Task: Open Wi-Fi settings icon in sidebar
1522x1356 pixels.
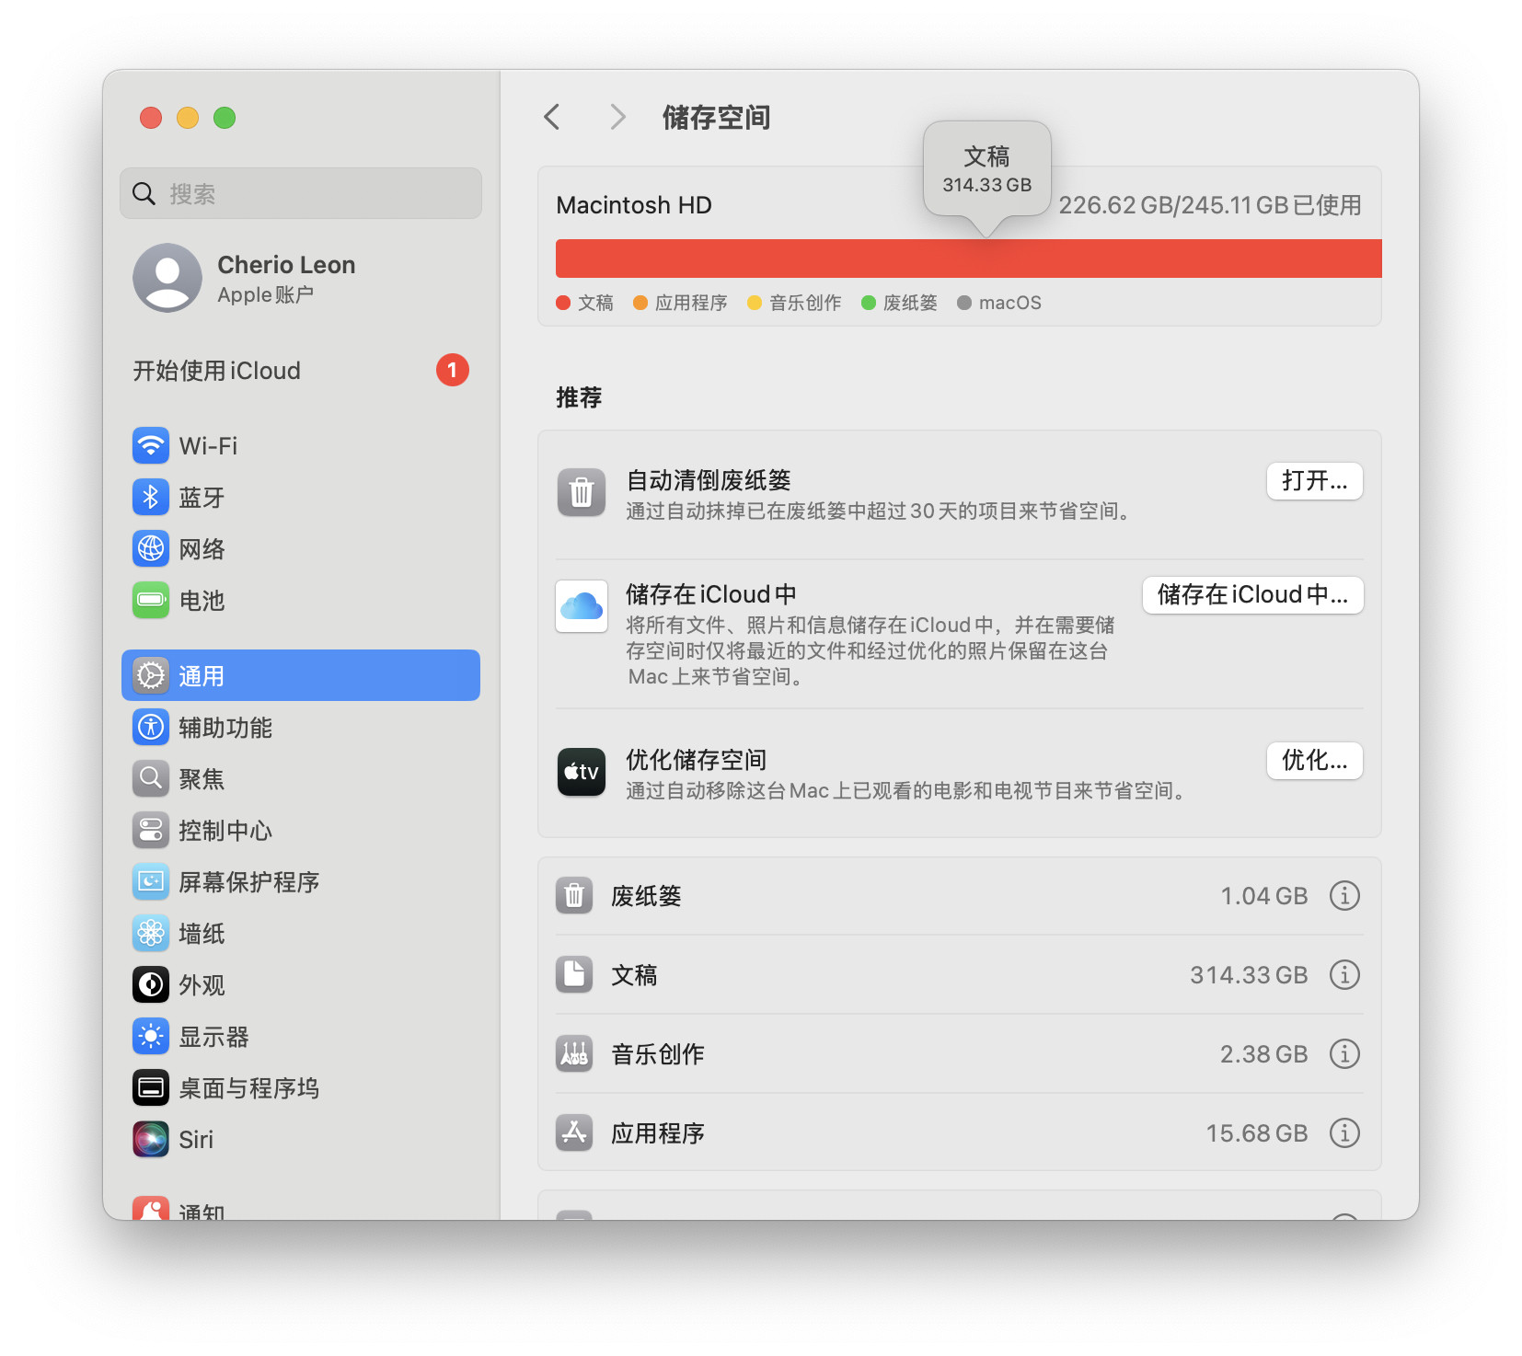Action: coord(151,446)
